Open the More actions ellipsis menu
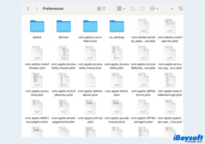205x144 pixels. 154,9
